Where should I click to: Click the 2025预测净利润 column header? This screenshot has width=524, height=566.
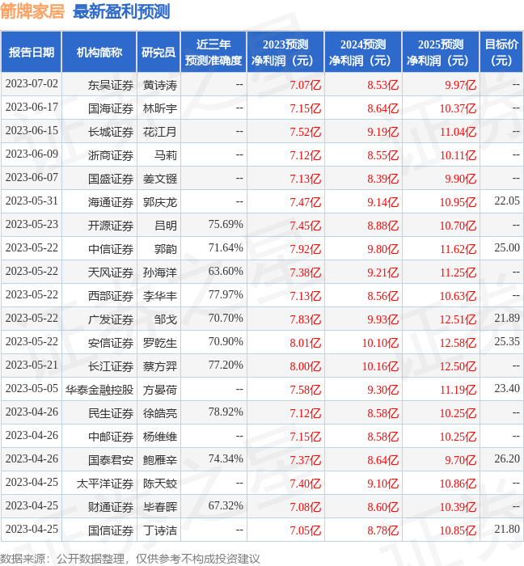click(441, 53)
